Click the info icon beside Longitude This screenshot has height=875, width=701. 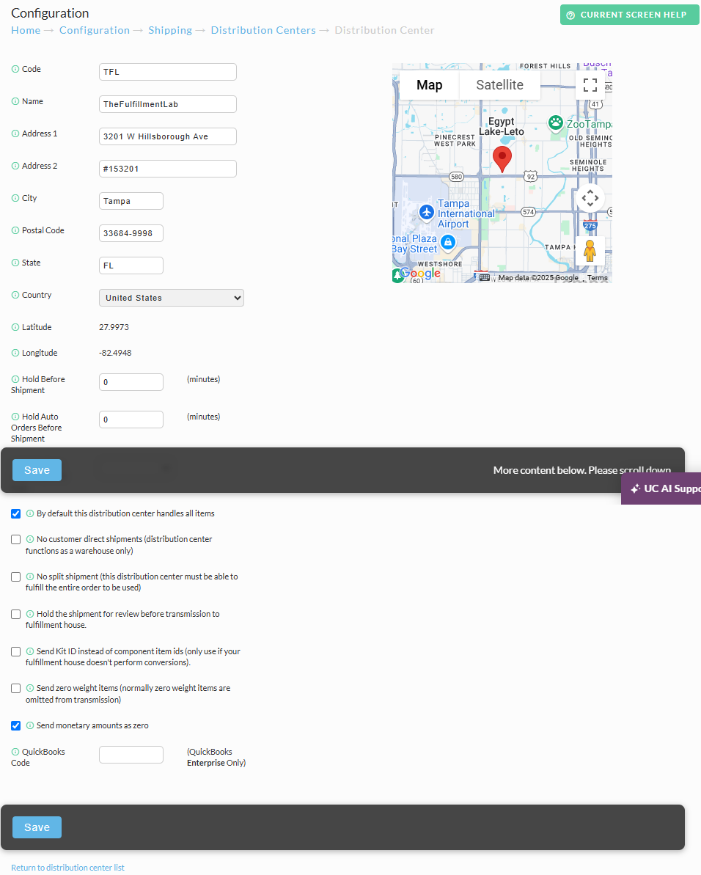(x=15, y=354)
